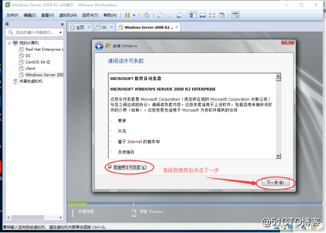Image resolution: width=326 pixels, height=233 pixels.
Task: Click the 安装 Windows step 2 label
Action: coord(151,211)
